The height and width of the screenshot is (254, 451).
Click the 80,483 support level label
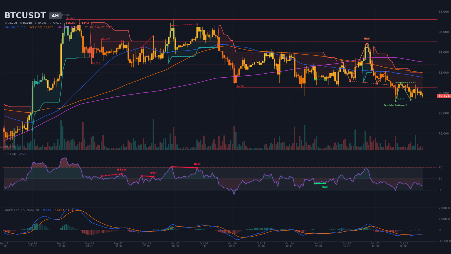pos(240,86)
